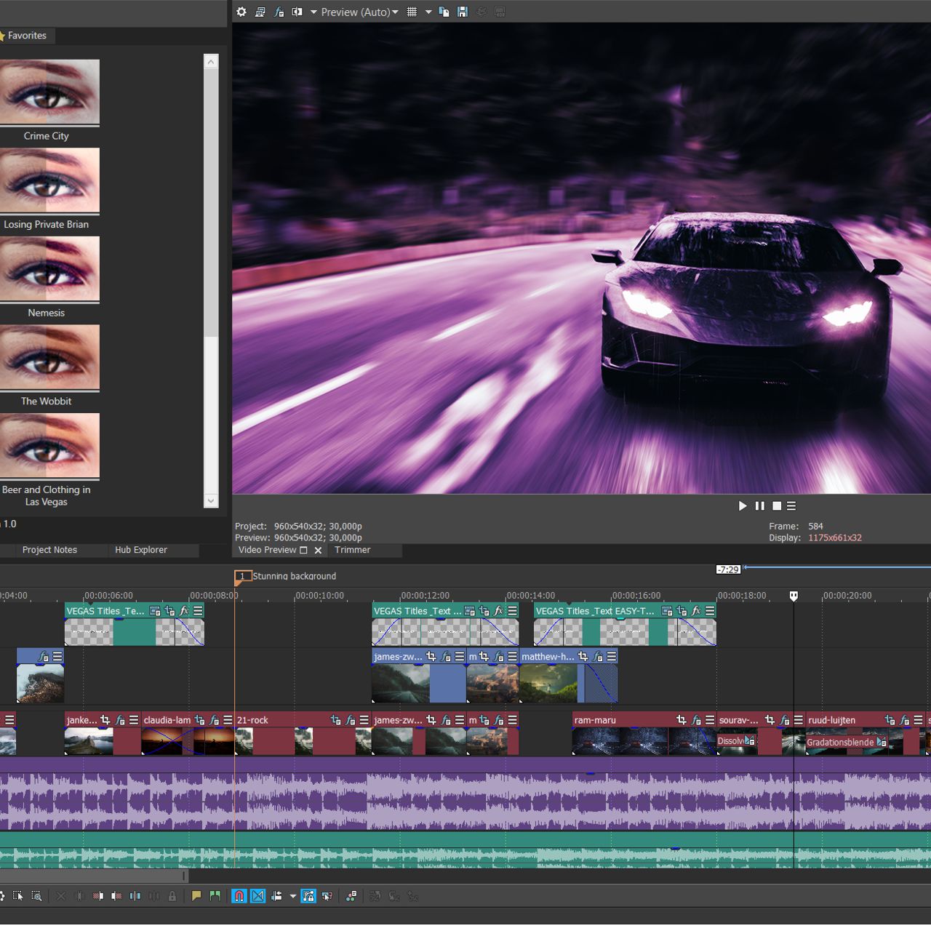Image resolution: width=931 pixels, height=931 pixels.
Task: Insert a marker using the yellow flag icon
Action: tap(196, 895)
